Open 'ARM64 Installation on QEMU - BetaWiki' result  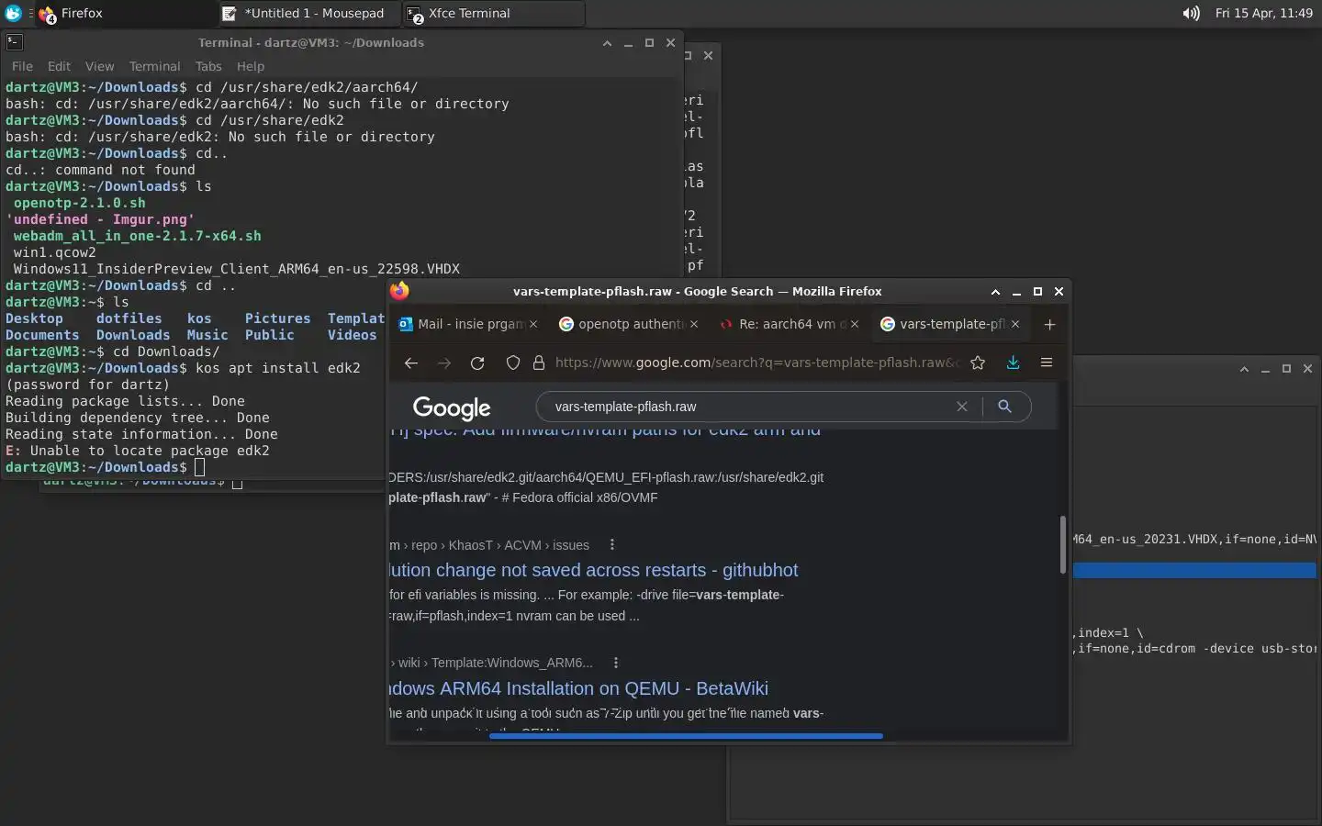point(579,688)
